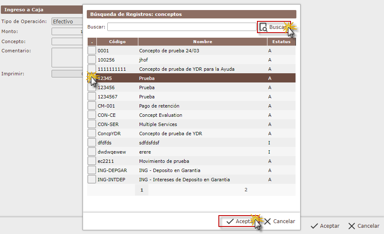Screen dimensions: 384x234
Task: Click the checkmark icon on dialog Aceptar
Action: coord(230,221)
